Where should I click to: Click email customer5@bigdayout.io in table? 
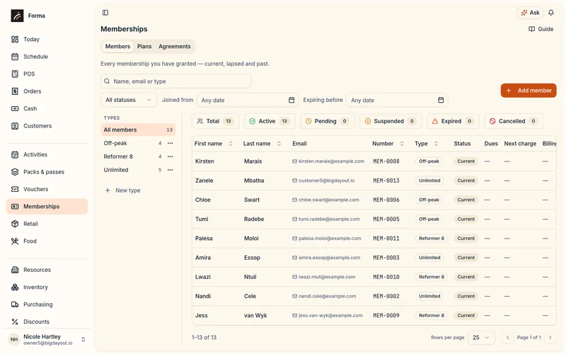[x=326, y=181]
